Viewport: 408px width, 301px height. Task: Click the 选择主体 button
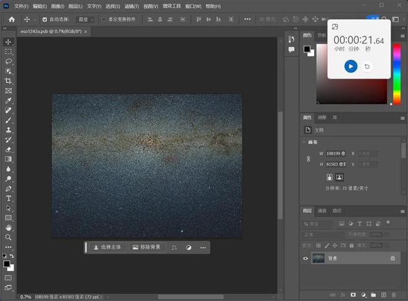pos(107,247)
